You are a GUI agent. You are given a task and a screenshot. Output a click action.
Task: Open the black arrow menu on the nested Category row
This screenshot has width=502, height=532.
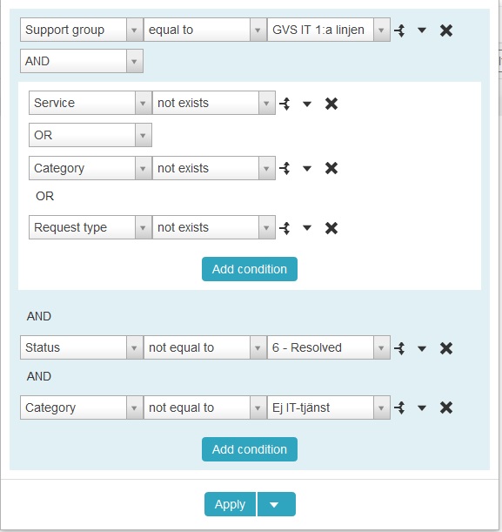pos(307,168)
